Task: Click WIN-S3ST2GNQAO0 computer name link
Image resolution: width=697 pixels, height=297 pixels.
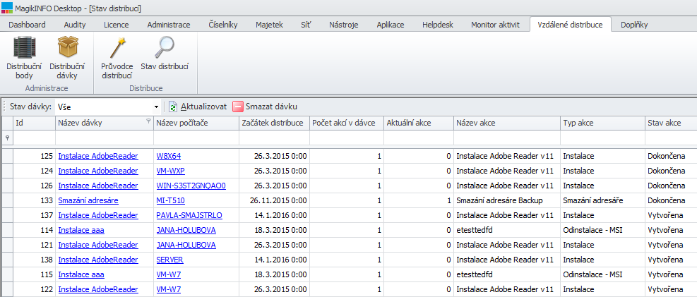Action: pos(191,186)
